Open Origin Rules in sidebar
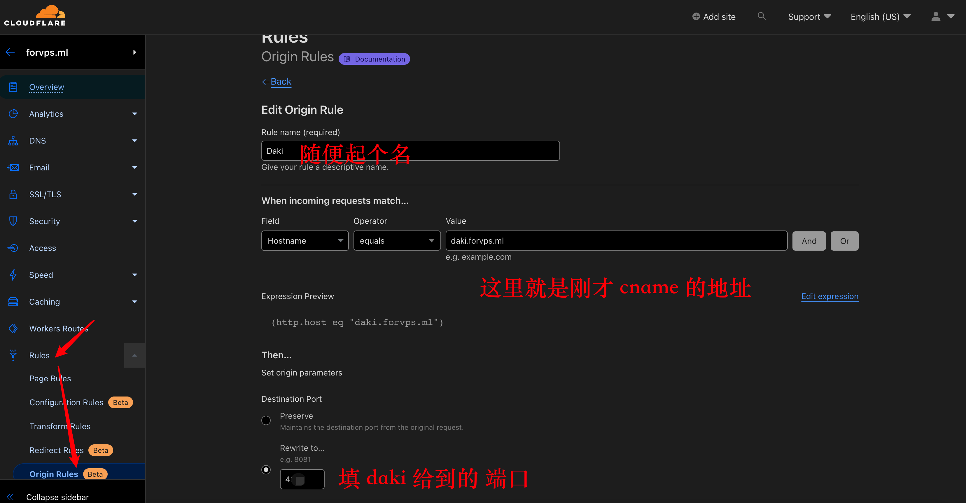This screenshot has width=966, height=503. coord(54,474)
